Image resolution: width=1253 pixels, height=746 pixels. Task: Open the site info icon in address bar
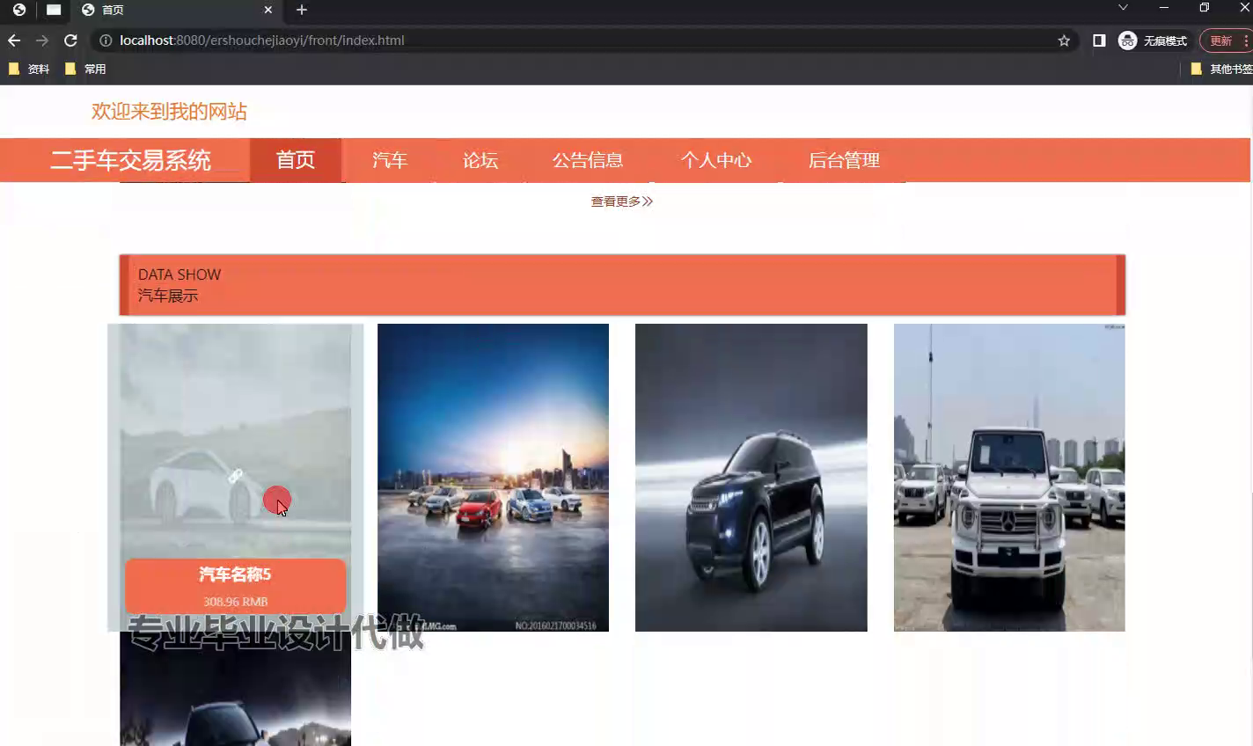[x=106, y=40]
